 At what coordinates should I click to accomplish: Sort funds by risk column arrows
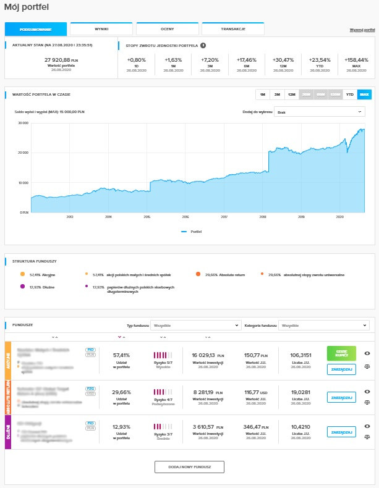coord(163,337)
